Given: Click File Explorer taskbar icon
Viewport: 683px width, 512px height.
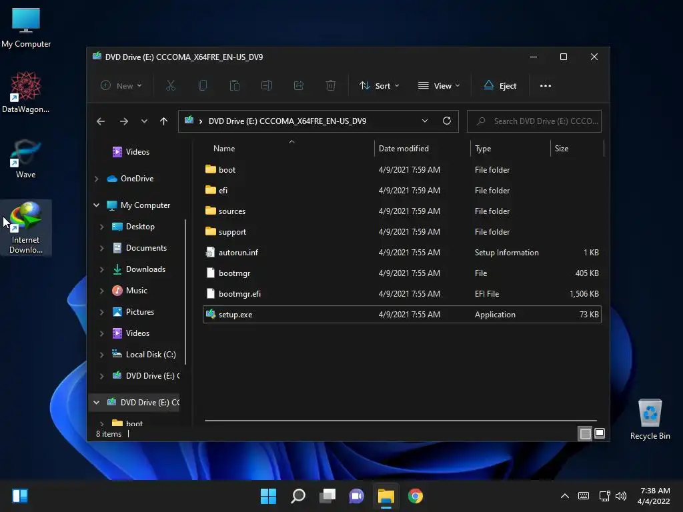Looking at the screenshot, I should point(386,496).
